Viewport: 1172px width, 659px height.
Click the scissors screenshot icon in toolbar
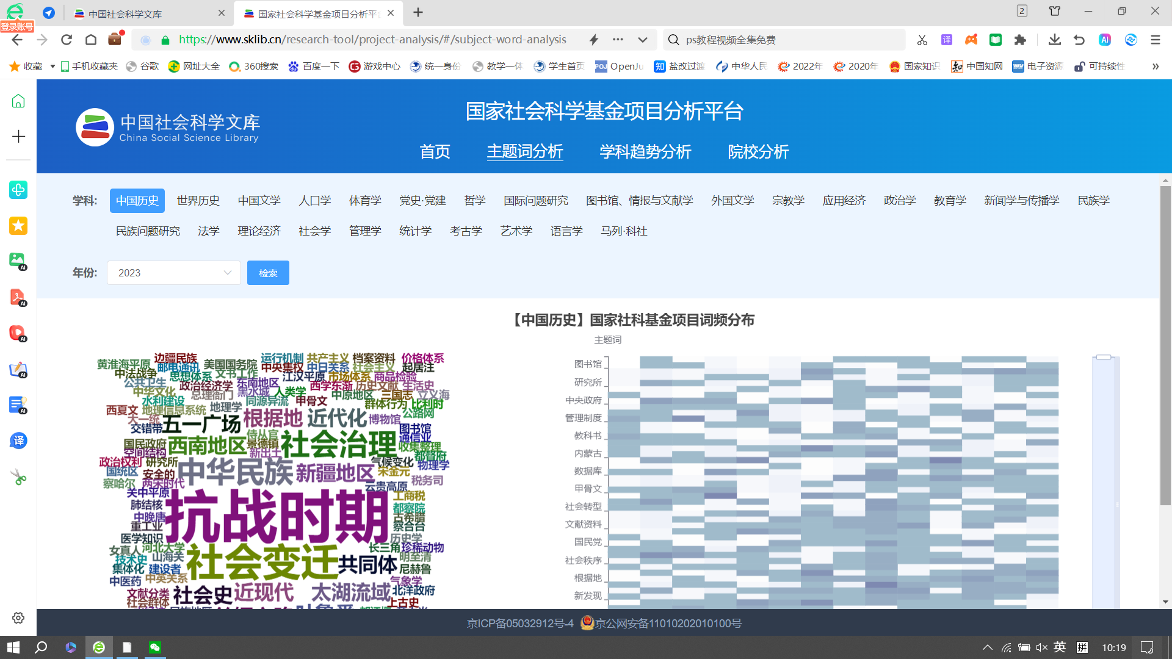(x=922, y=40)
